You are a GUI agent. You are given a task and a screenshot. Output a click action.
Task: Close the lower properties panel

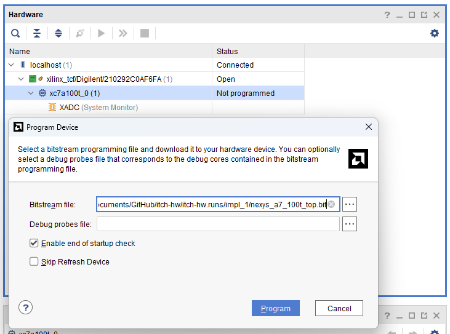tap(436, 316)
